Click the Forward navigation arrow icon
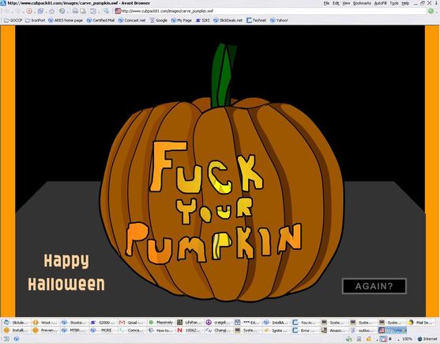This screenshot has width=440, height=344. [x=17, y=11]
